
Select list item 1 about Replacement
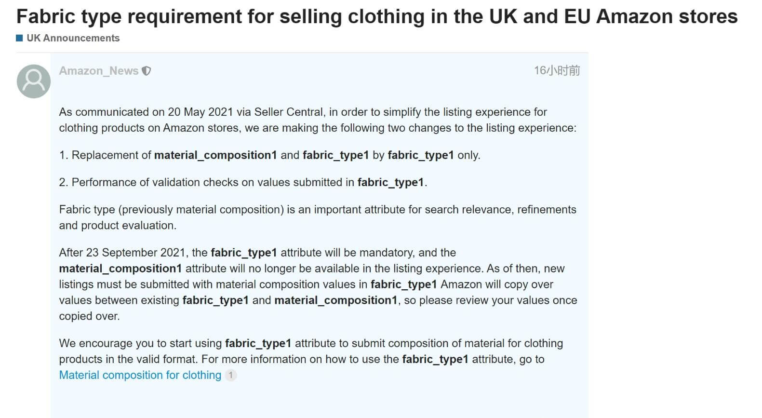click(x=269, y=155)
